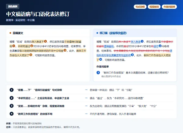Image resolution: width=183 pixels, height=133 pixels.
Task: Click the inserted underlined text 深入推进
Action: pyautogui.click(x=136, y=42)
